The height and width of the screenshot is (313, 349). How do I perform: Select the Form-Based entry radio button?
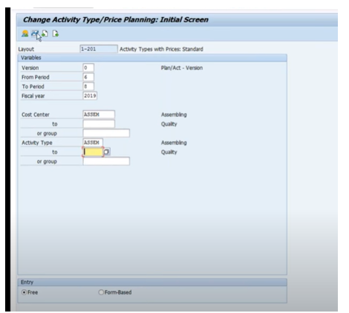point(101,292)
